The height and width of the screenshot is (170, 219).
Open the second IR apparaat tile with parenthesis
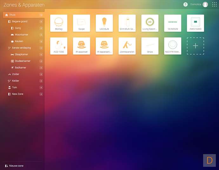click(104, 46)
